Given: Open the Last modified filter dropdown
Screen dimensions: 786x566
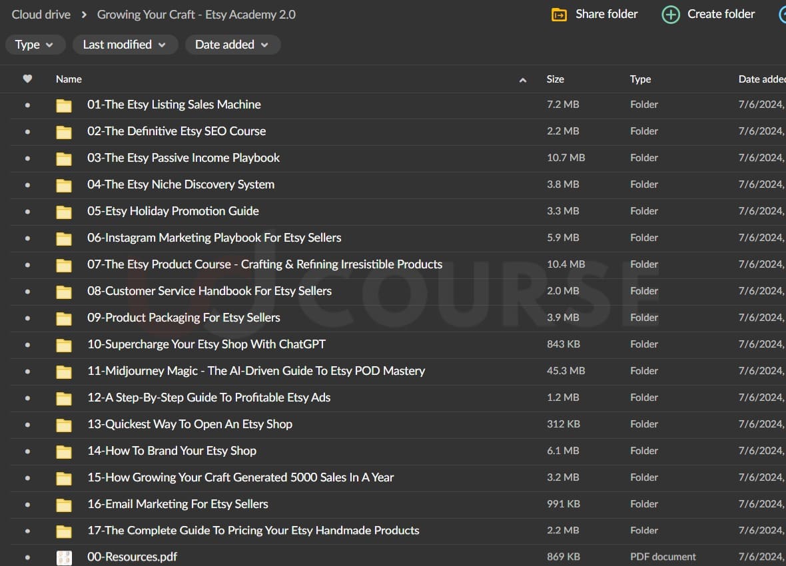Looking at the screenshot, I should pos(125,45).
